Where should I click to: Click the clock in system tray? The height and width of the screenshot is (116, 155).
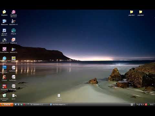152,104
